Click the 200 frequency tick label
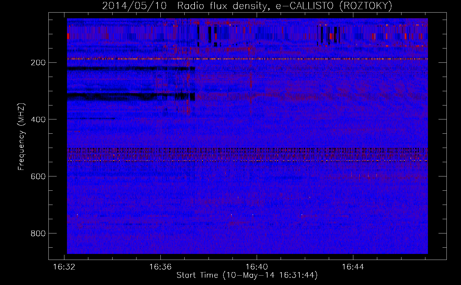461x285 pixels. (x=38, y=62)
